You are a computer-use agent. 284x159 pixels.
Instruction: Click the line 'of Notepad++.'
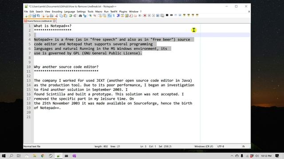point(47,108)
